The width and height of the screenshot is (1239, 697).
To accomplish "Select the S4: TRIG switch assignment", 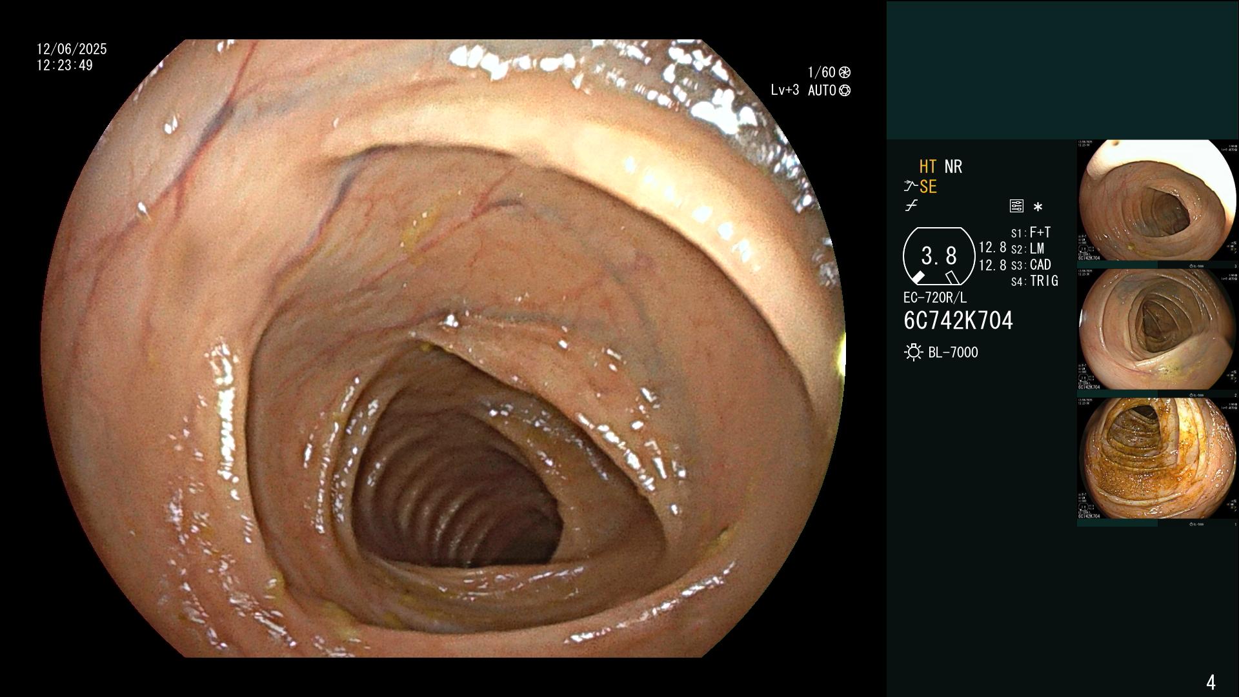I will point(1034,281).
